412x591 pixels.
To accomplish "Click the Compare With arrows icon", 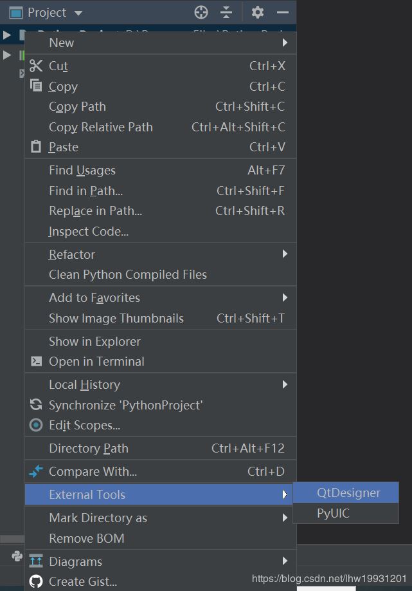I will [x=36, y=471].
